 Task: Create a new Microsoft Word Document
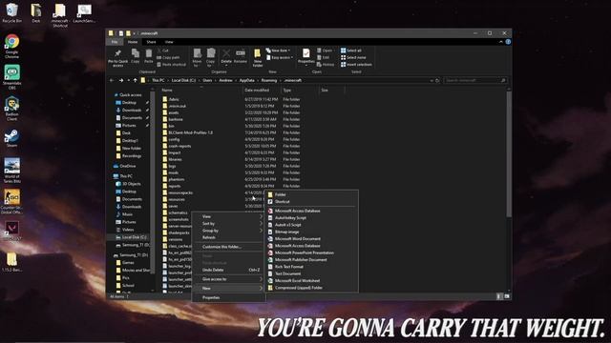[311, 239]
